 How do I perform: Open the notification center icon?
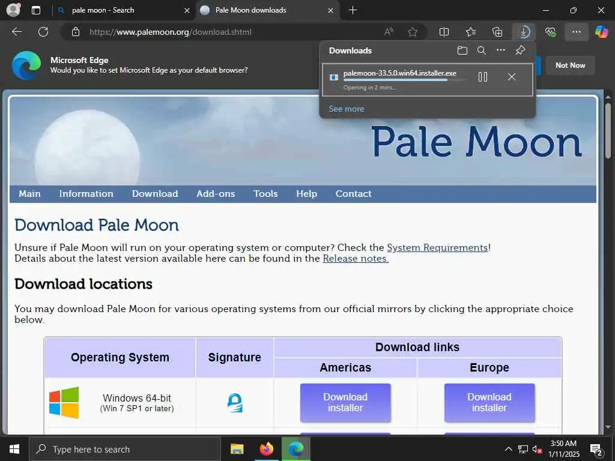(x=596, y=450)
